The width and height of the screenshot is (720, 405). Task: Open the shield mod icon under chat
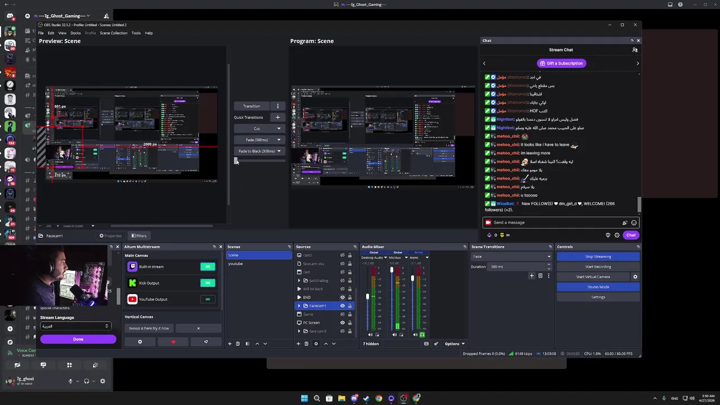tap(608, 235)
